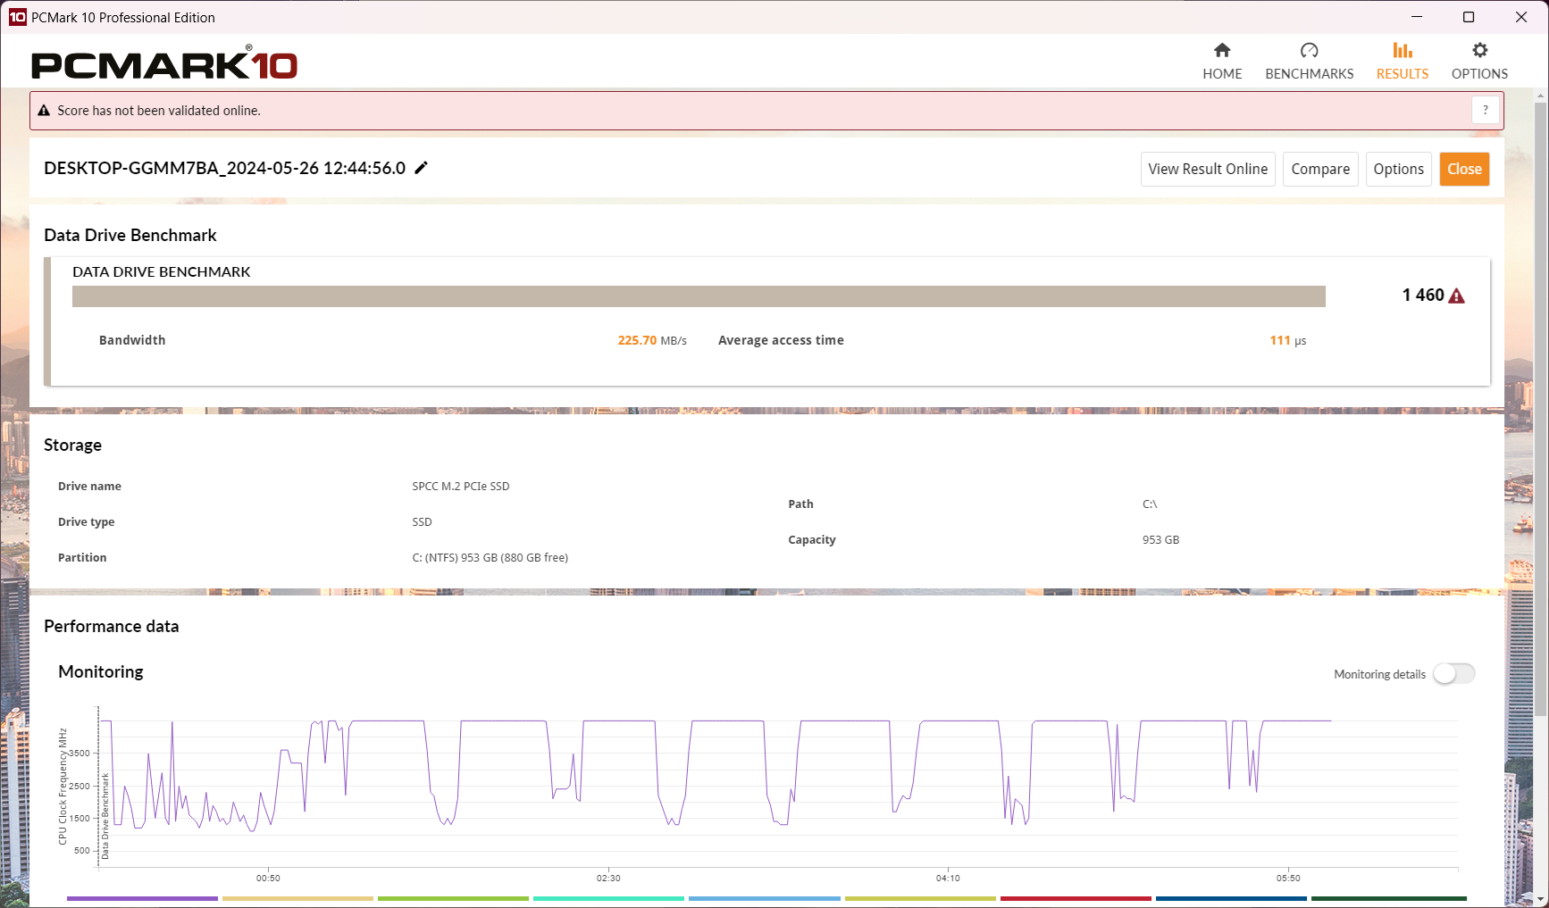Click the CPU clock frequency chart
1549x908 pixels.
pyautogui.click(x=777, y=786)
